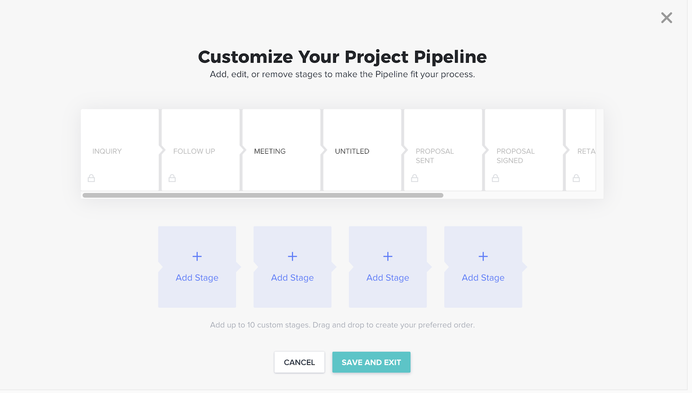
Task: Click Save and Exit
Action: point(371,362)
